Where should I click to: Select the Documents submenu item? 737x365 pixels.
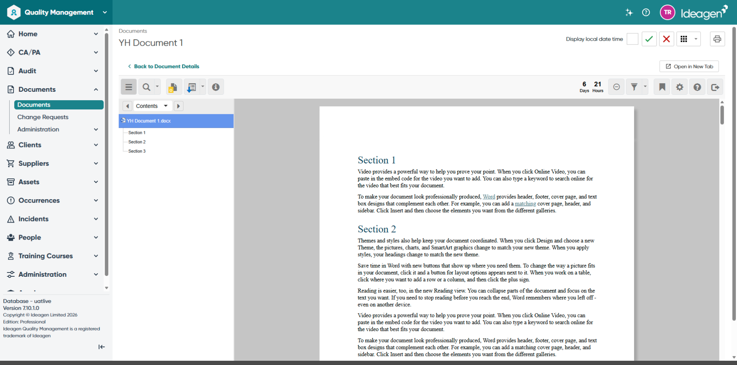point(59,105)
